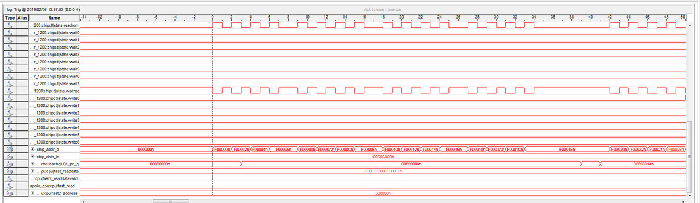Click the signal type icon for state.readrom
Screen dimensions: 700x203
10,26
